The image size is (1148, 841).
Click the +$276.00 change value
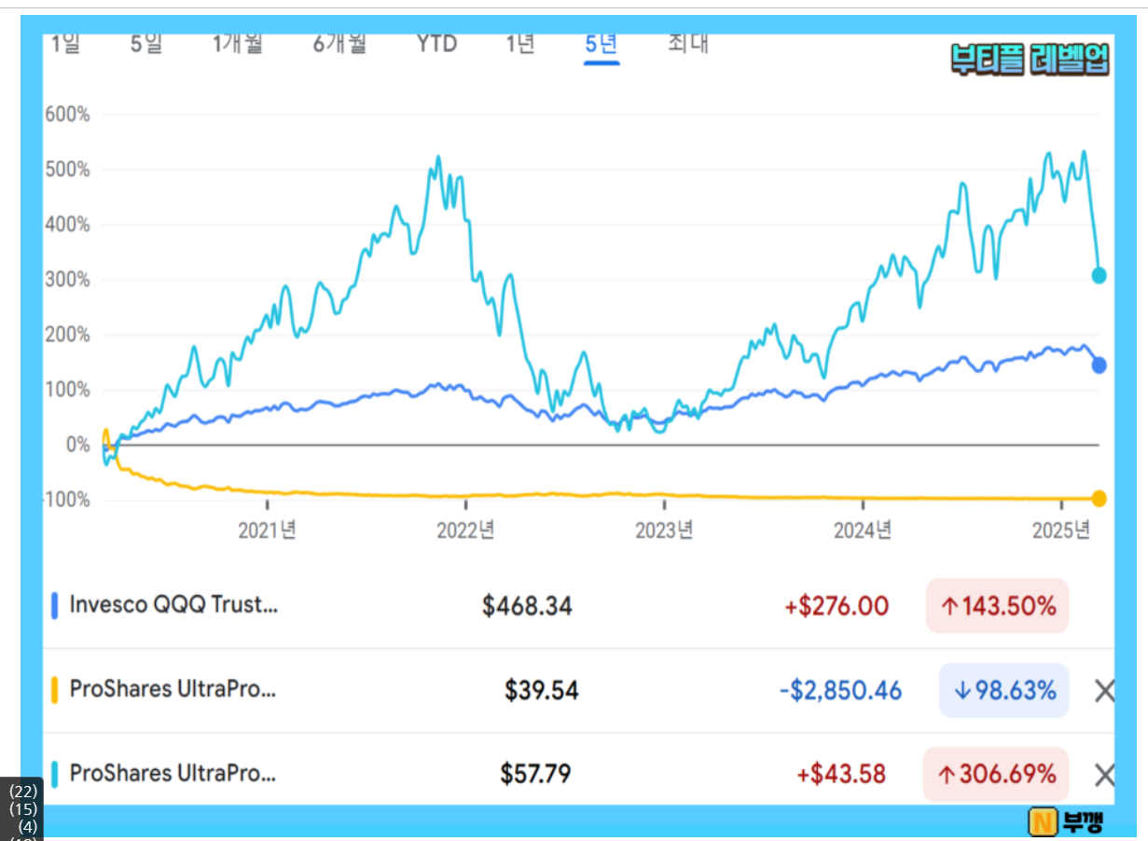837,607
